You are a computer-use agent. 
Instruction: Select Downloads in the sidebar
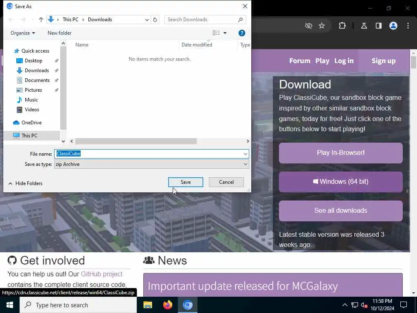(x=37, y=71)
